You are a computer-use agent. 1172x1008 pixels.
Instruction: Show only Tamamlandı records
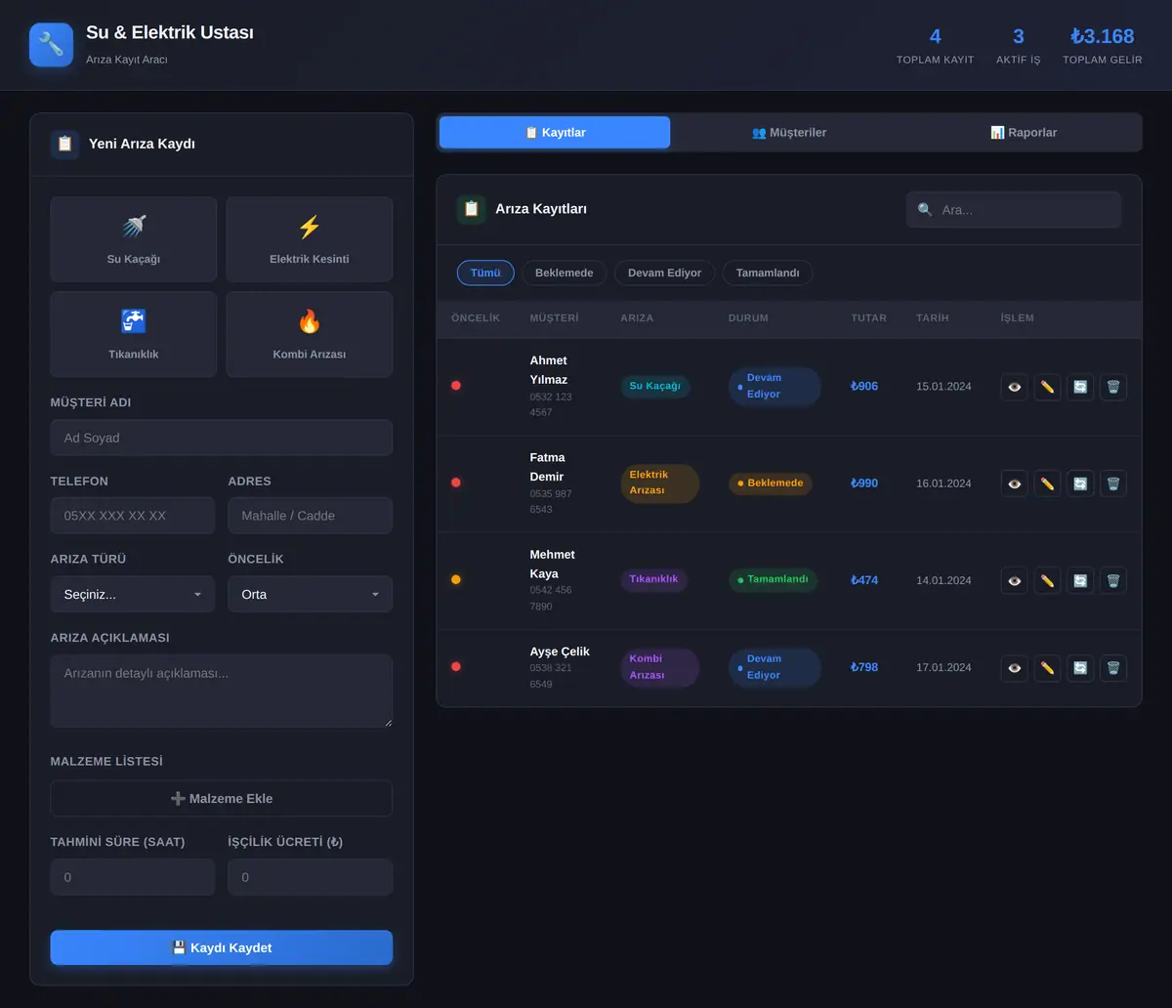pyautogui.click(x=768, y=273)
